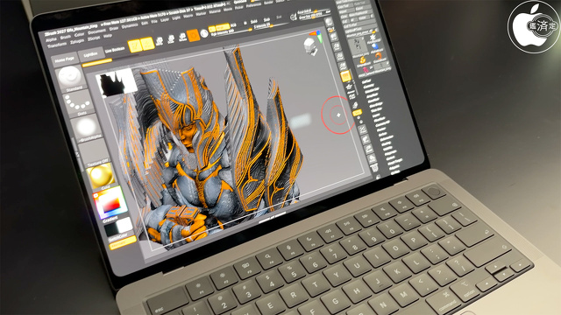This screenshot has height=315, width=561.
Task: Adjust the Rgb Intensity slider
Action: point(231,32)
